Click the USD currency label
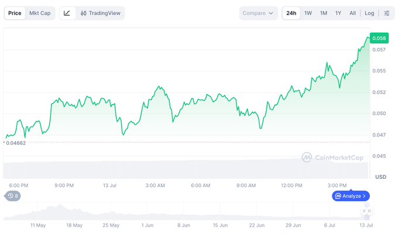 tap(381, 177)
